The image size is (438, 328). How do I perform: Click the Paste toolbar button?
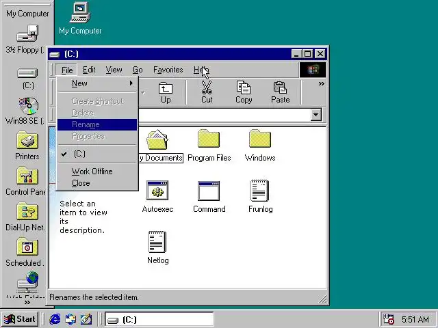[x=280, y=92]
